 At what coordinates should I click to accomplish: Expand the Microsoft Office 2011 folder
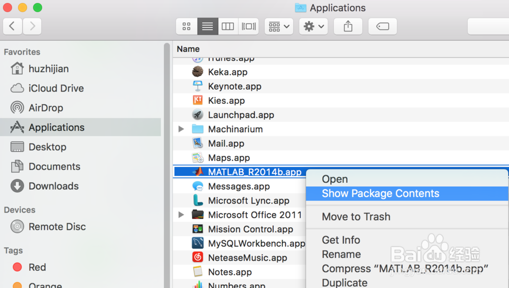click(181, 215)
